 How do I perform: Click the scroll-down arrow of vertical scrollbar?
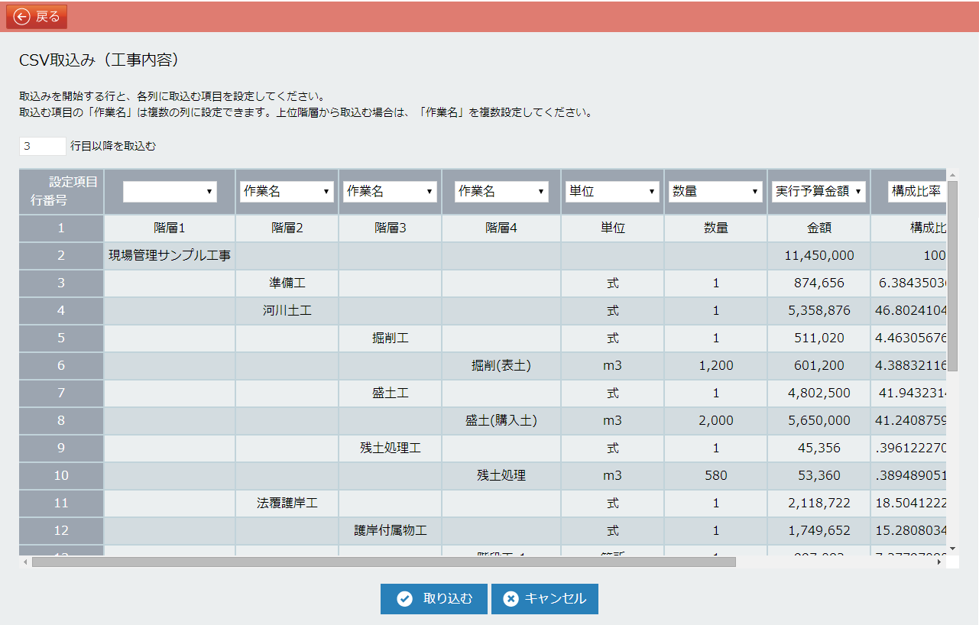[x=952, y=549]
